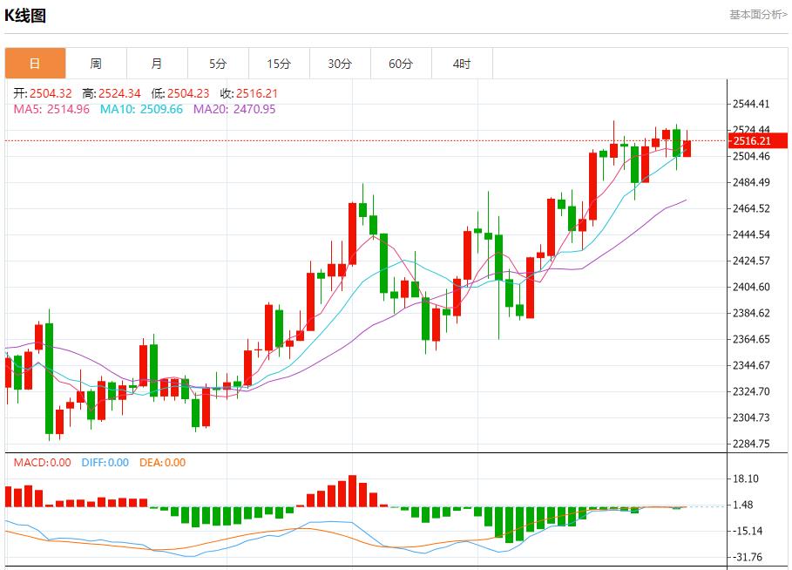Select the 30分 timeframe
Image resolution: width=792 pixels, height=570 pixels.
(x=340, y=63)
